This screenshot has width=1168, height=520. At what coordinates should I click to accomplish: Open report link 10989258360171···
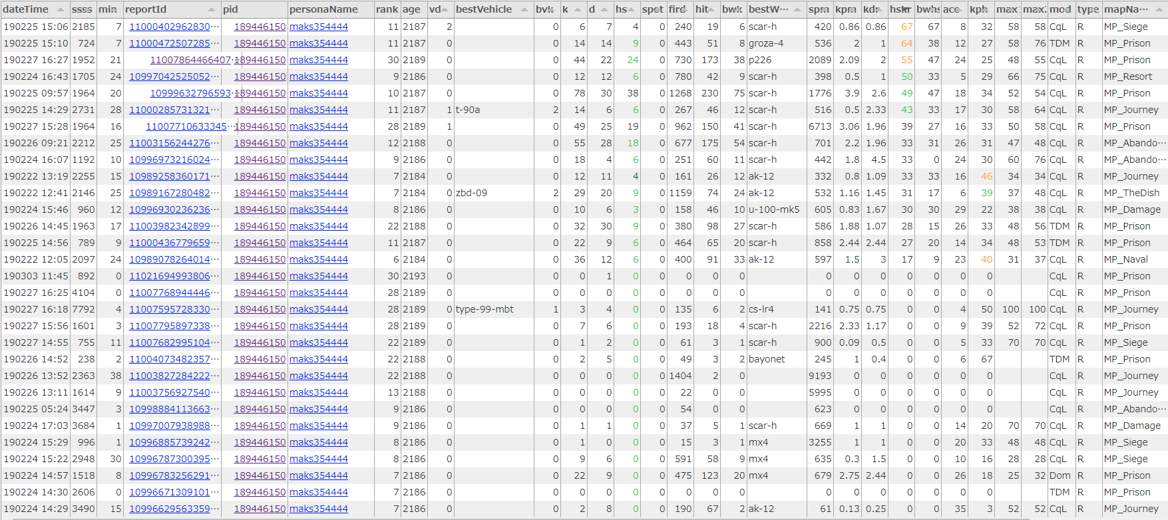[174, 176]
